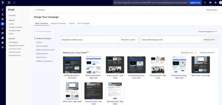Select Sell a Product category
Screen dimensions: 222x105
click(x=41, y=57)
